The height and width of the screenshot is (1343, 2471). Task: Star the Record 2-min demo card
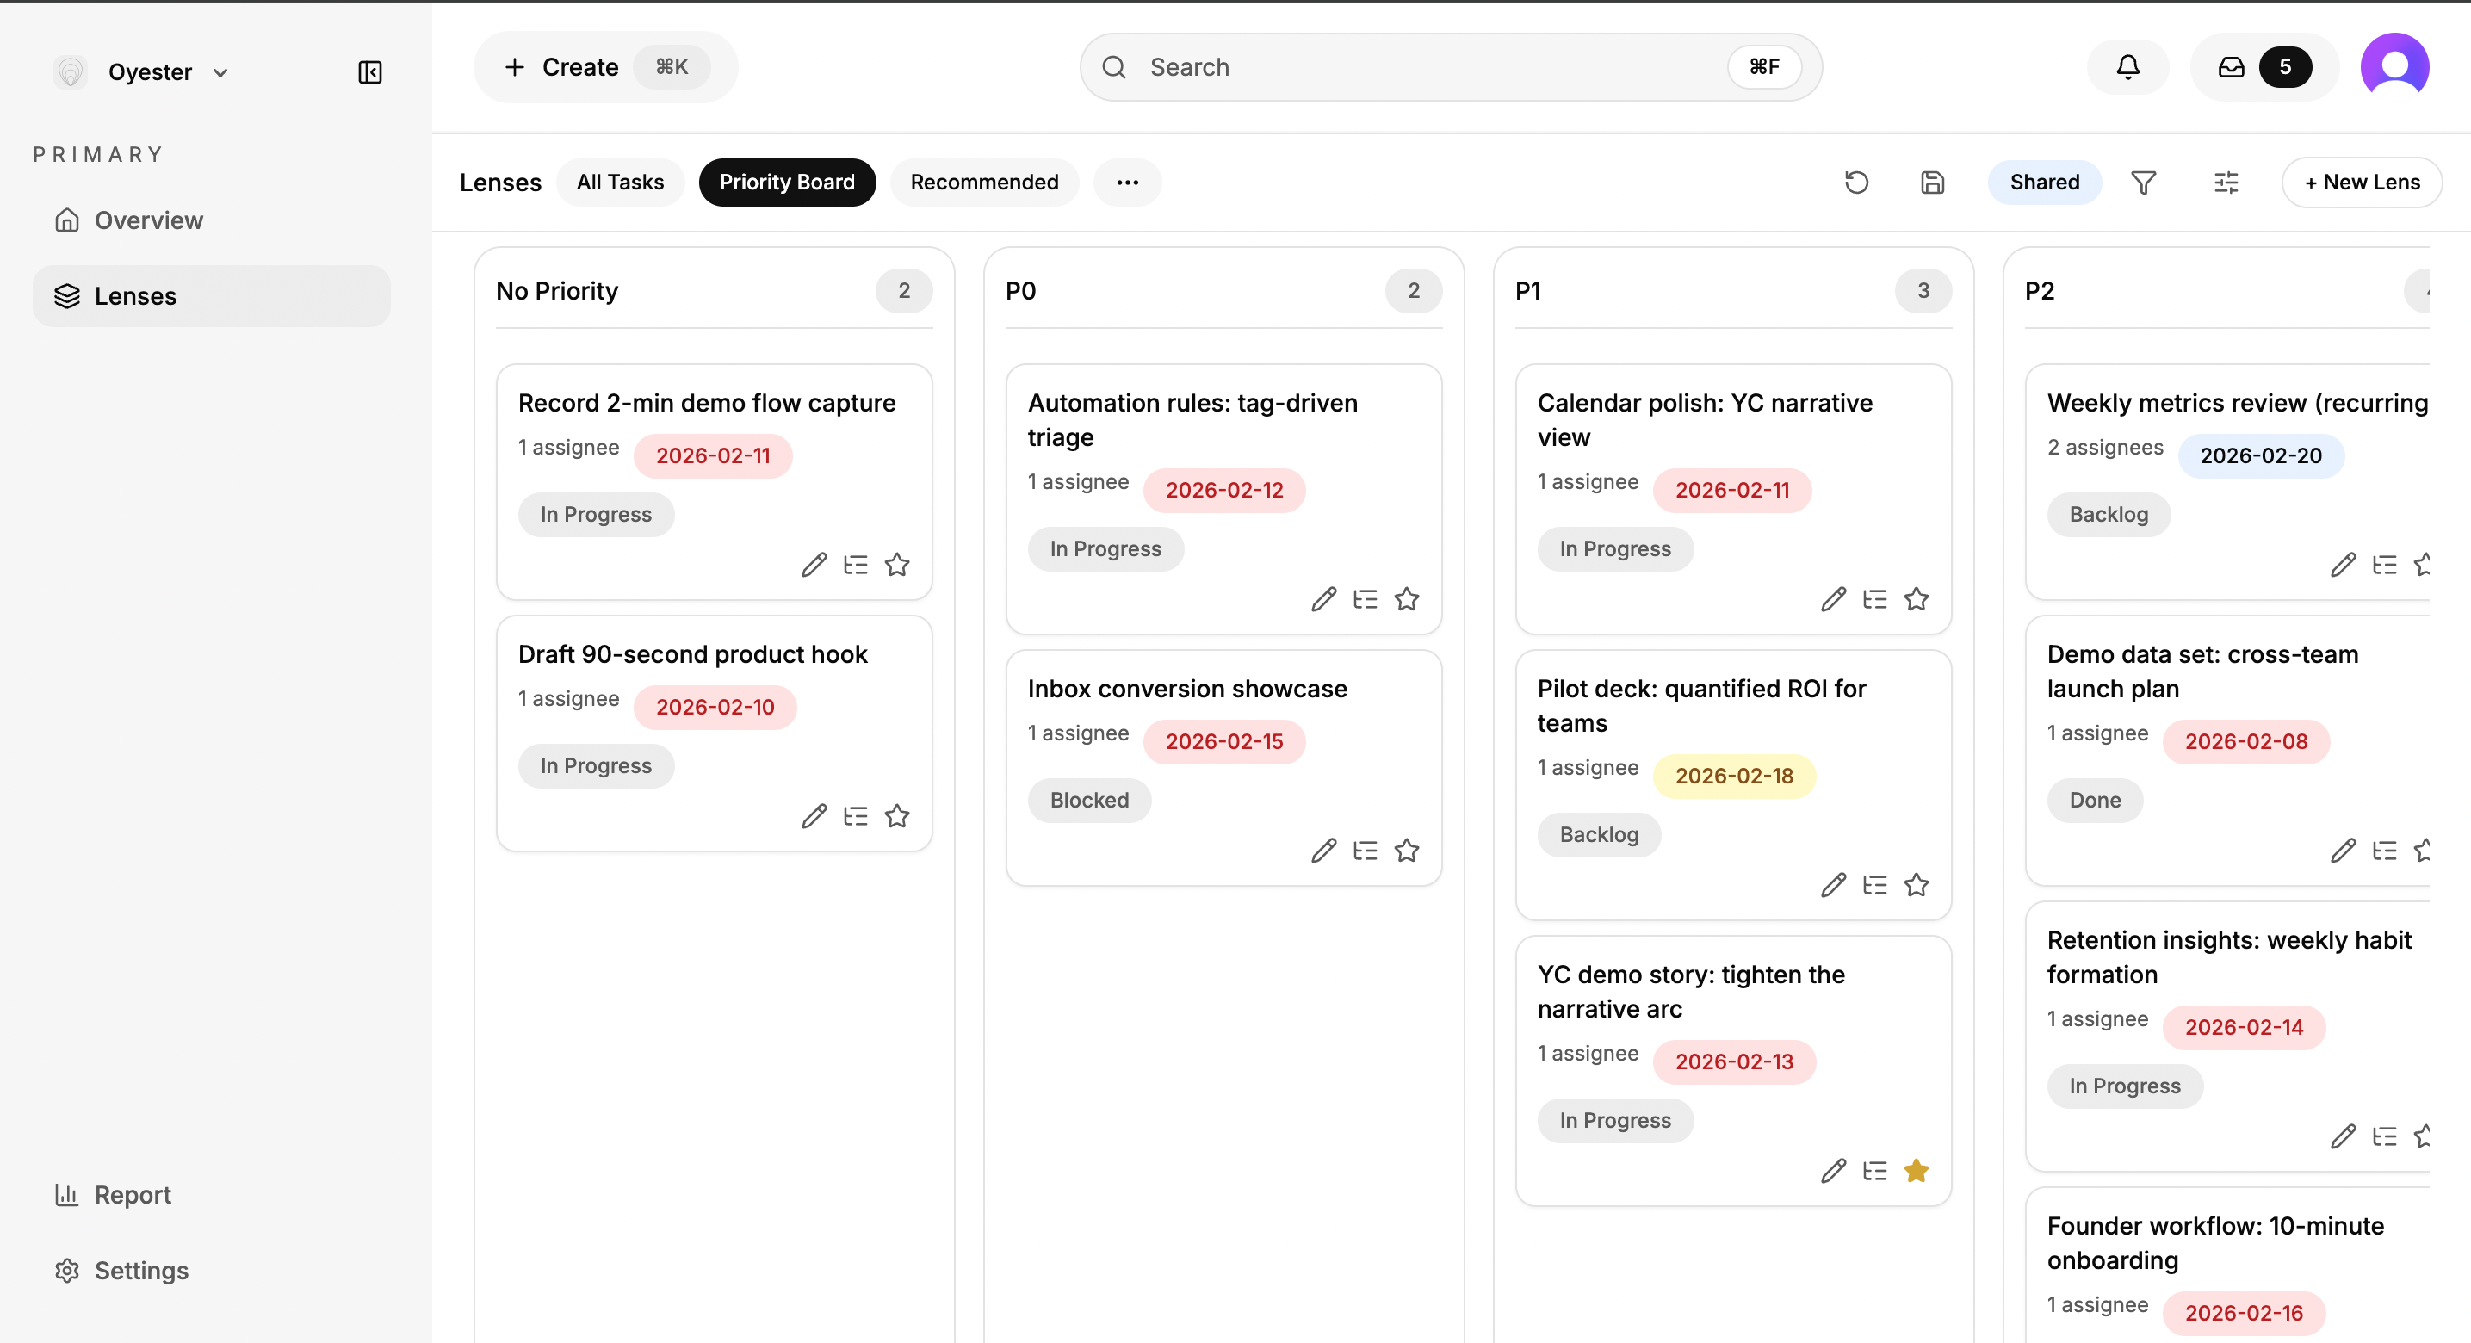tap(897, 564)
